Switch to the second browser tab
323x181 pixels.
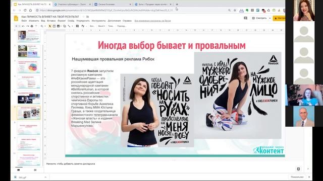72,4
